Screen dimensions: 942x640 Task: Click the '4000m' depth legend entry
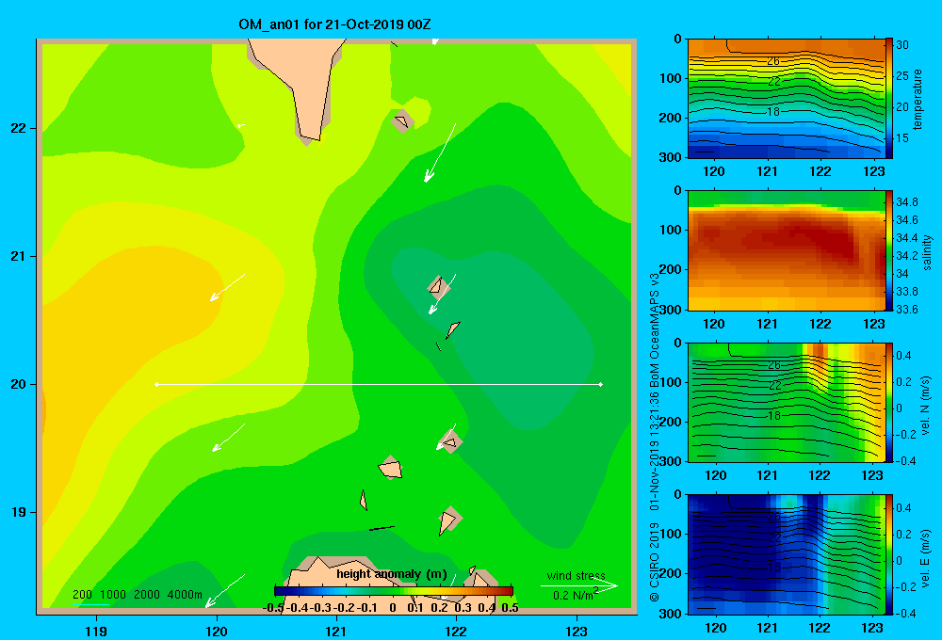pos(185,595)
